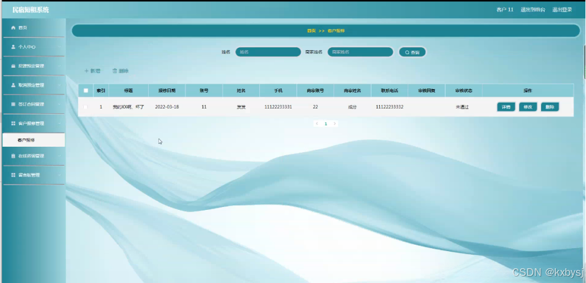586x283 pixels.
Task: Click the 11122233331 phone cell
Action: [278, 107]
